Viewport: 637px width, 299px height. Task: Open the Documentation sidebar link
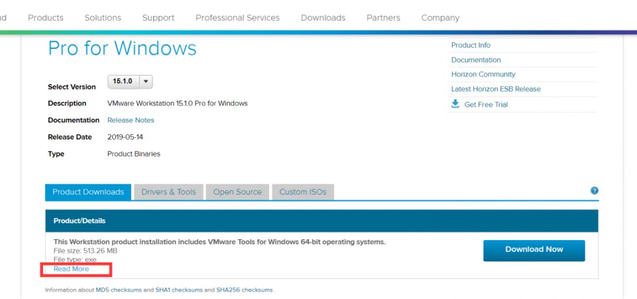(x=476, y=60)
